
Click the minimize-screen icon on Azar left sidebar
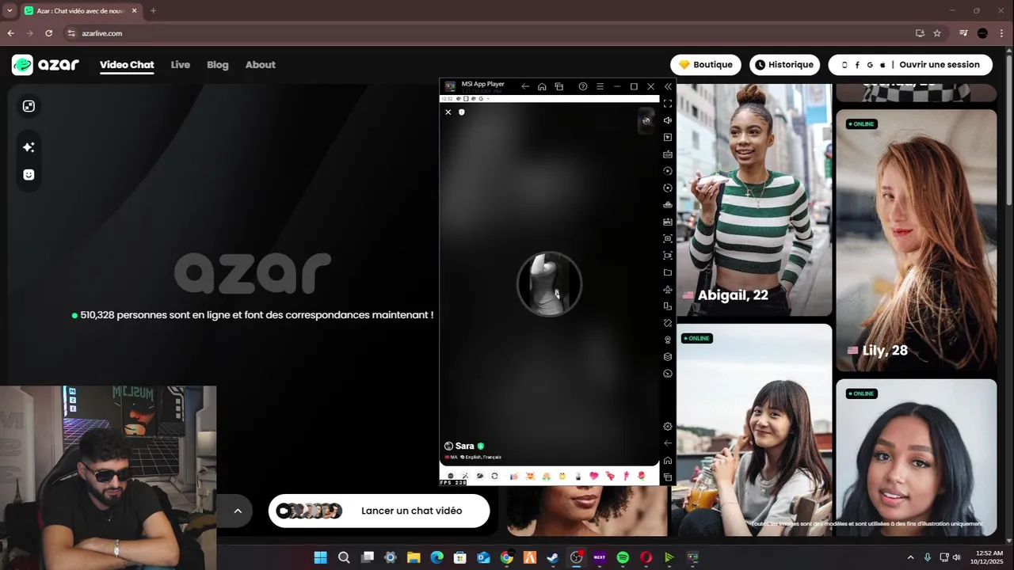(x=29, y=106)
